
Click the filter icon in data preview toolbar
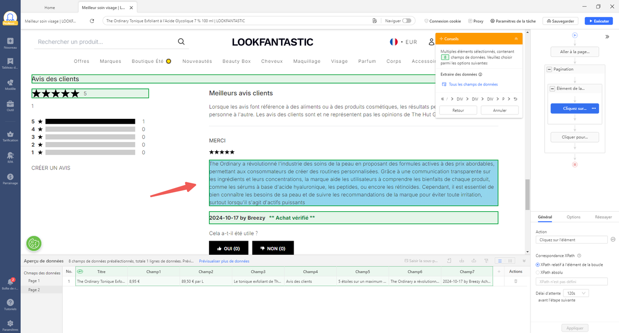pyautogui.click(x=486, y=261)
